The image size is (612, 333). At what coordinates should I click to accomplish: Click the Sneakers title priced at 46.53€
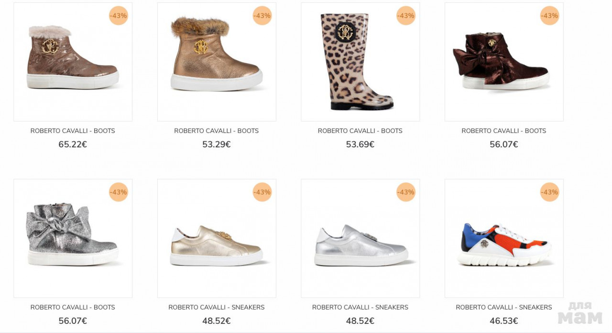(x=504, y=308)
